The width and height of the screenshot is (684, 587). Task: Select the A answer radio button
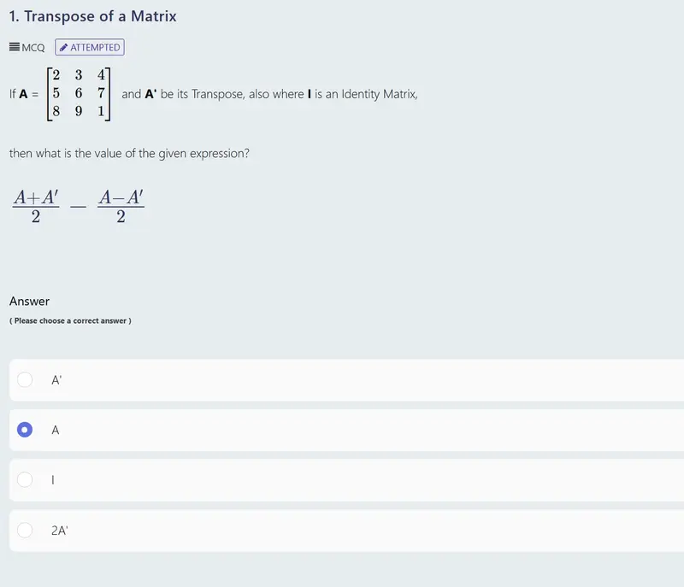pos(25,430)
